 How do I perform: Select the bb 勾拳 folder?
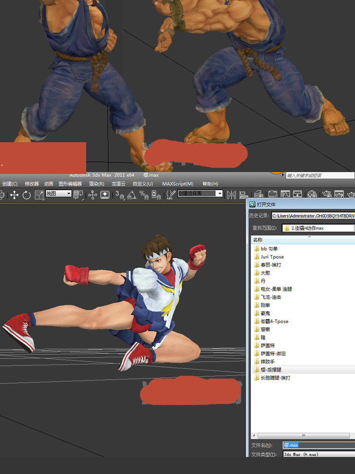(x=266, y=248)
